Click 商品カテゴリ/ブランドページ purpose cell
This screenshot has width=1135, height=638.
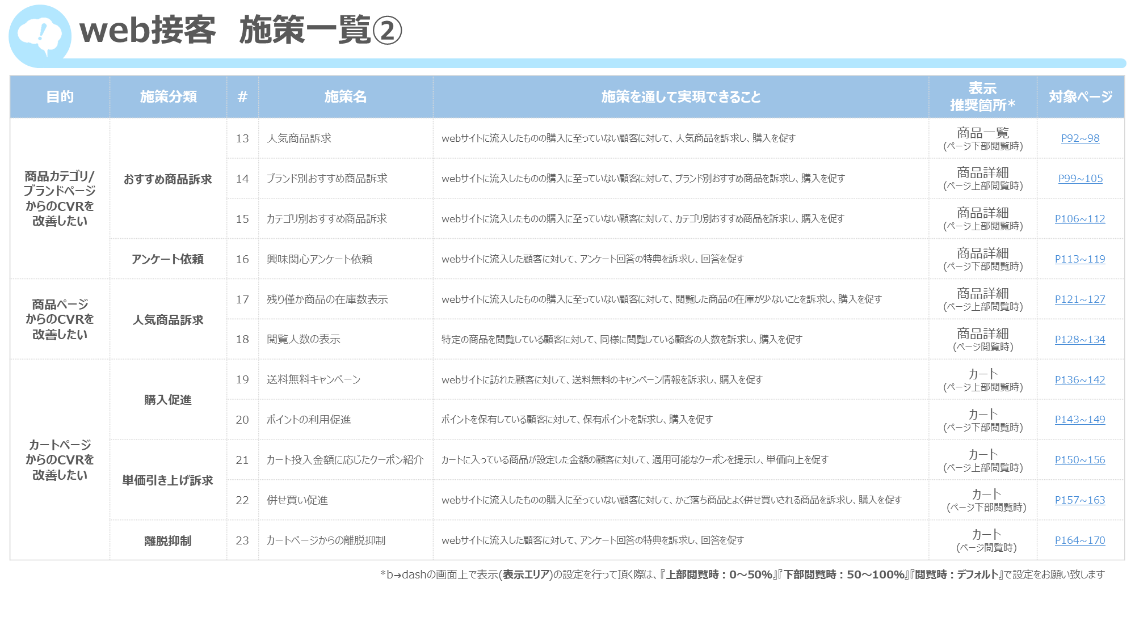[60, 198]
